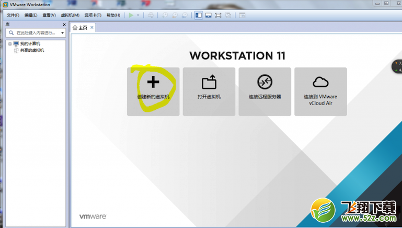Screen dimensions: 402x228
Task: Expand the 我的计算机 tree node
Action: coord(10,44)
